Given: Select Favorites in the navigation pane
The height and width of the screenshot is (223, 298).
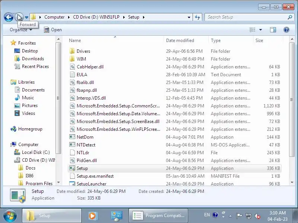Looking at the screenshot, I should (x=27, y=43).
